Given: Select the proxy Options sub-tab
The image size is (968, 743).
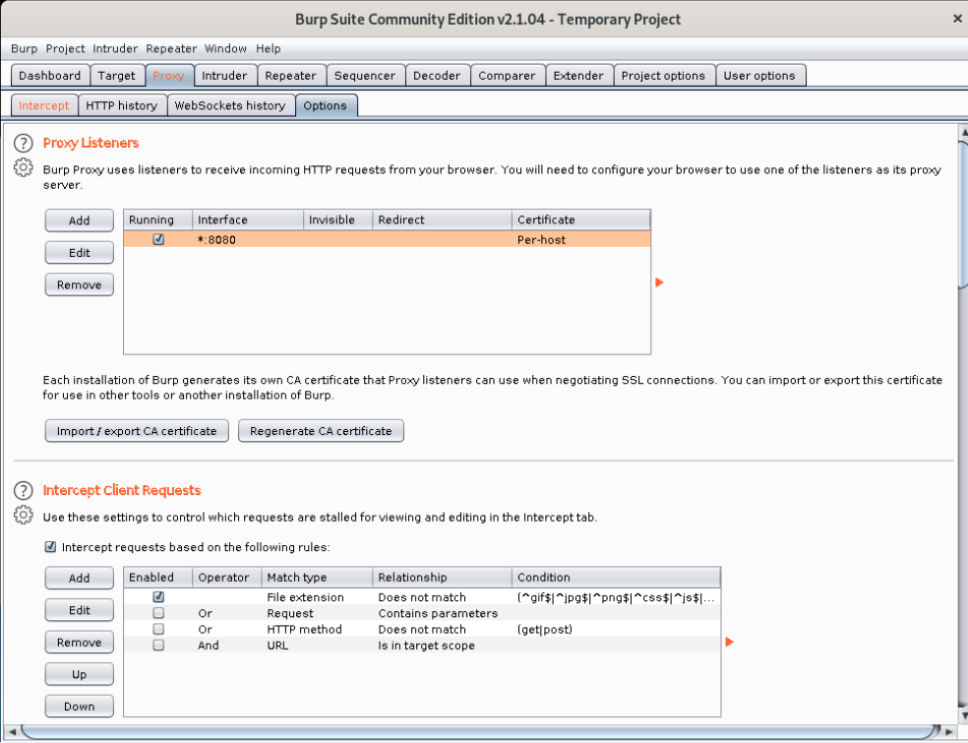Looking at the screenshot, I should tap(326, 105).
